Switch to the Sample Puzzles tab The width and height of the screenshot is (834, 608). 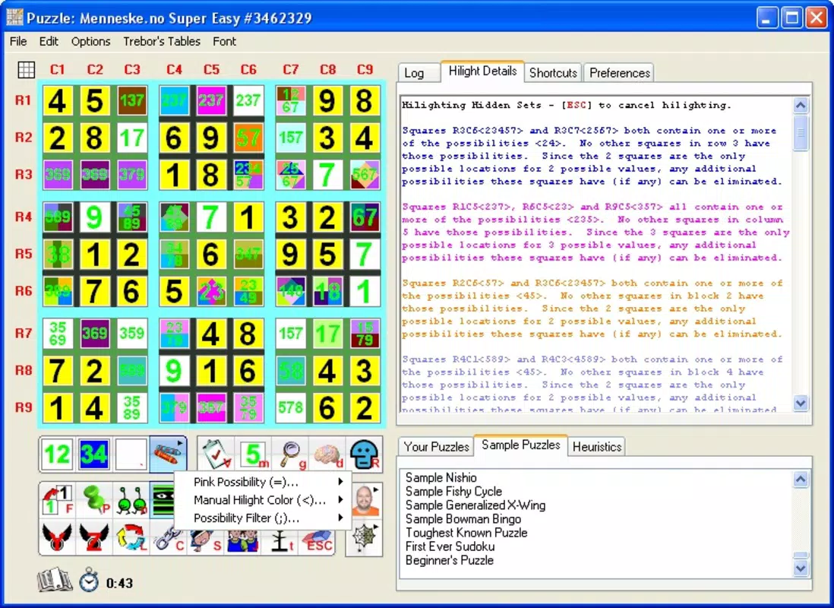[x=521, y=445]
